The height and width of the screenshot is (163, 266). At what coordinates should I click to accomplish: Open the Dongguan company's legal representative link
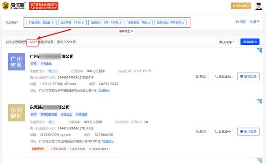click(x=52, y=122)
